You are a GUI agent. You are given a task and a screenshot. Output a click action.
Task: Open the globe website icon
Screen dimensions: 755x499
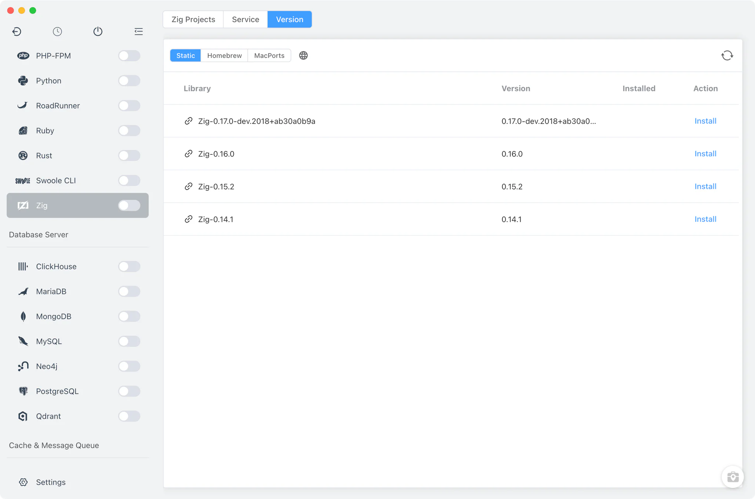click(x=303, y=55)
